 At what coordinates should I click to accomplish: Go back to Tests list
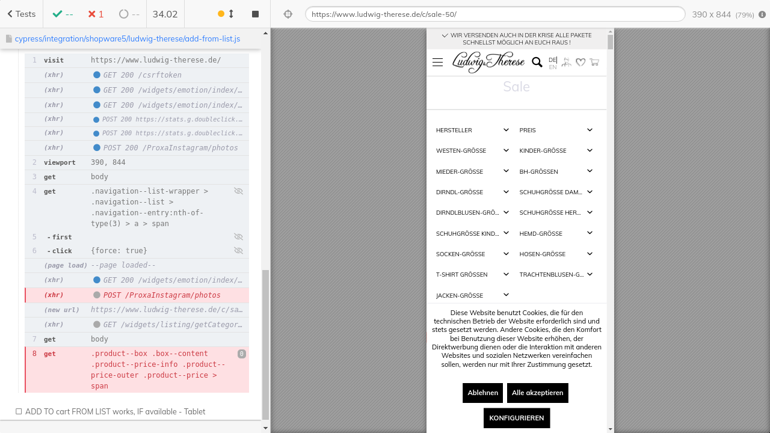click(x=21, y=14)
